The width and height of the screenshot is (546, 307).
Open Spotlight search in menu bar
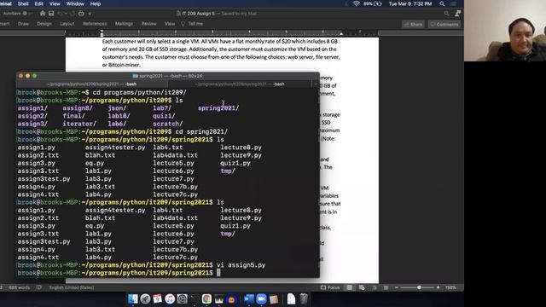pyautogui.click(x=442, y=3)
